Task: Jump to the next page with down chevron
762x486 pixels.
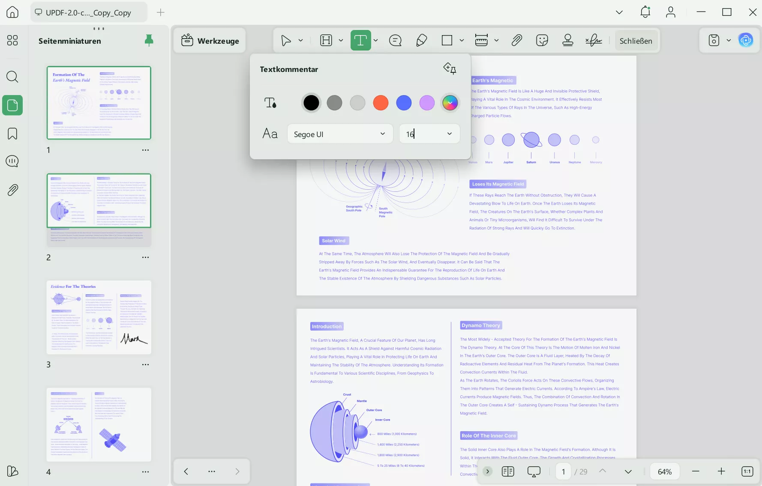Action: click(628, 471)
